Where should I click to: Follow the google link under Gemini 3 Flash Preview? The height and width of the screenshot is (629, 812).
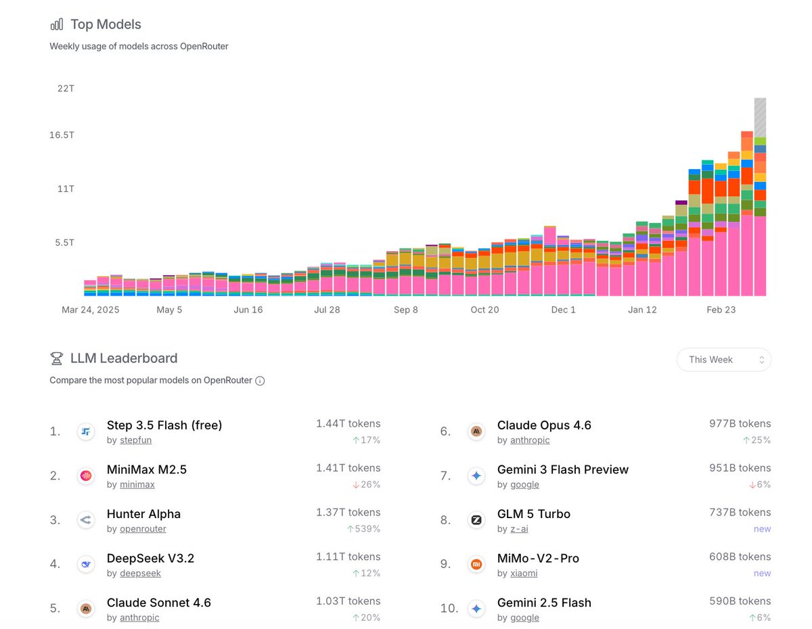[x=524, y=485]
